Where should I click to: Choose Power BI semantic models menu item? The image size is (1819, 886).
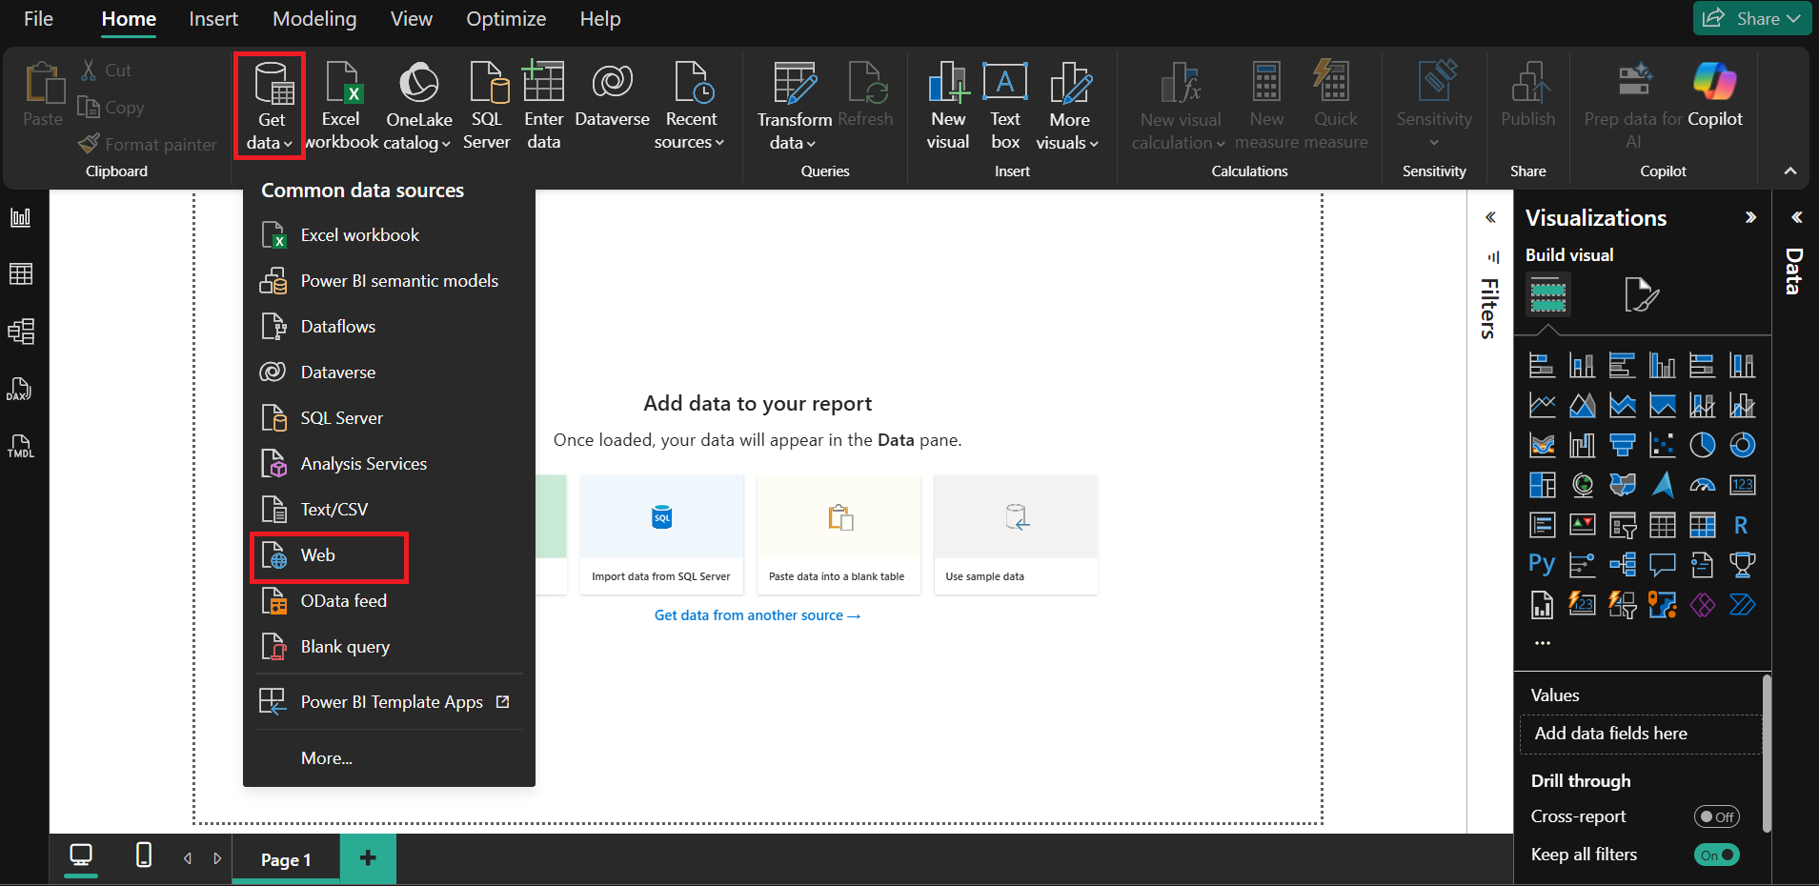coord(389,281)
